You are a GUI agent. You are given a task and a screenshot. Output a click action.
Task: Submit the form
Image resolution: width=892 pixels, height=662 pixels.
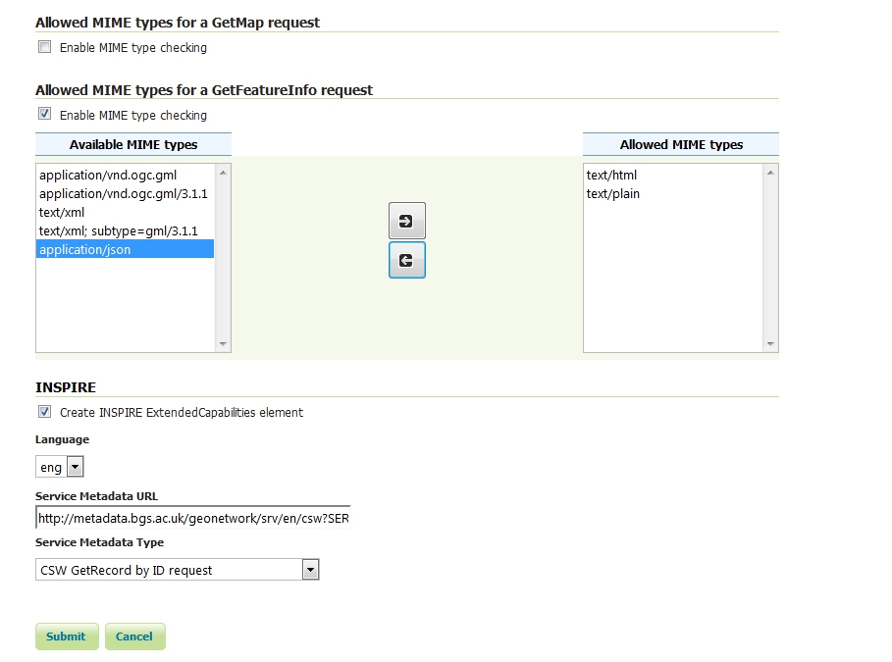(67, 637)
